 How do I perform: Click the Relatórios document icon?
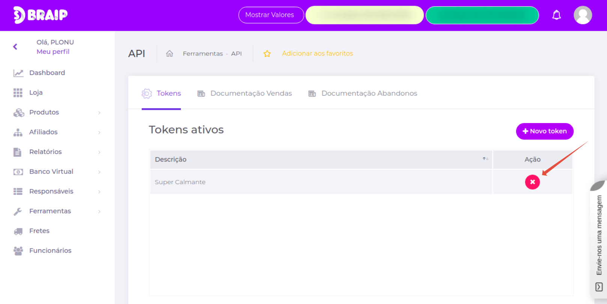click(17, 152)
